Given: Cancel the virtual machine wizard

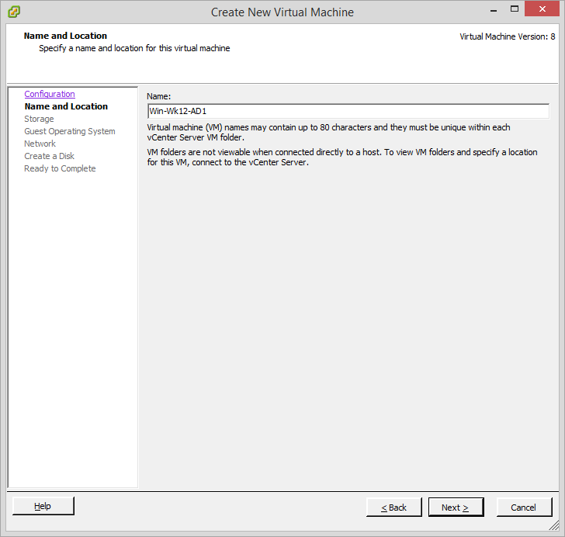Looking at the screenshot, I should (x=523, y=507).
